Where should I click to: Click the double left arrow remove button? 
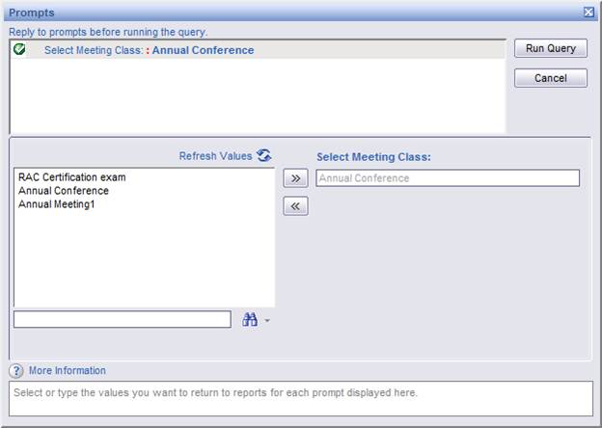click(x=295, y=206)
